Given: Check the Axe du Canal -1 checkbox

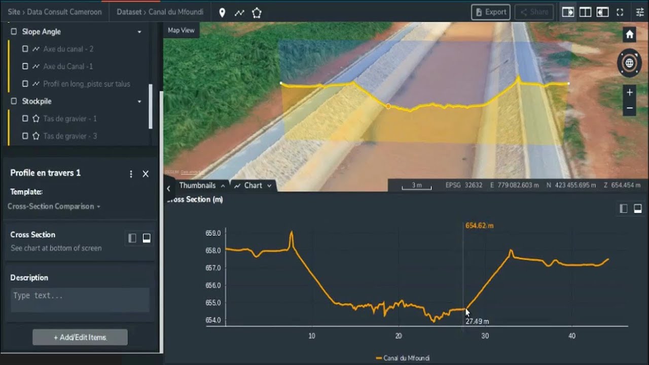Looking at the screenshot, I should coord(25,66).
